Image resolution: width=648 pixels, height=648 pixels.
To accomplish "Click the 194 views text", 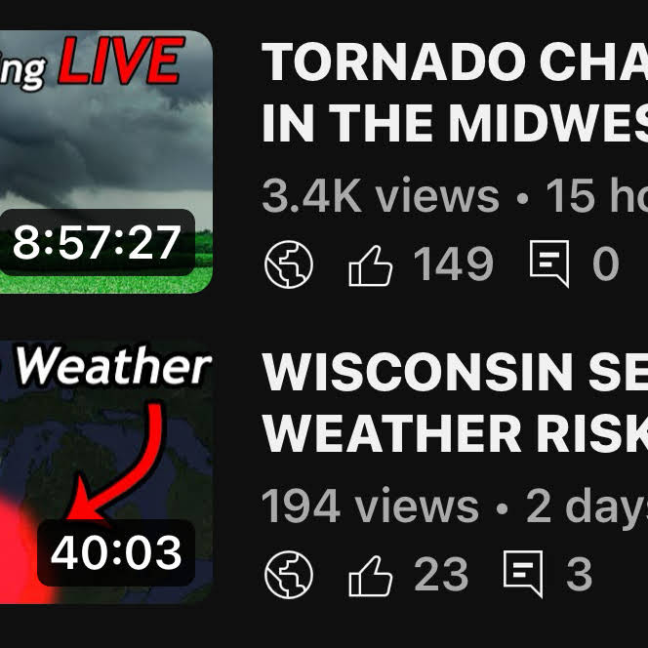I will (370, 506).
